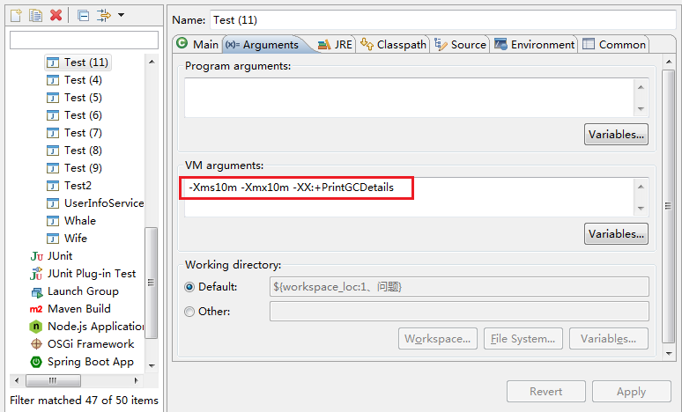Click Arguments panel scroll up arrow
682x412 pixels.
[x=669, y=63]
